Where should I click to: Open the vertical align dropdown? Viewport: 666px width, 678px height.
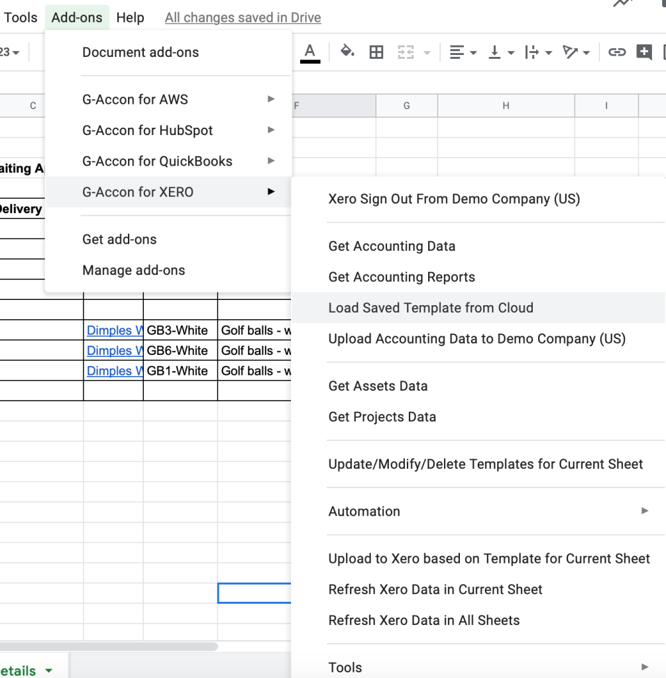pyautogui.click(x=501, y=52)
